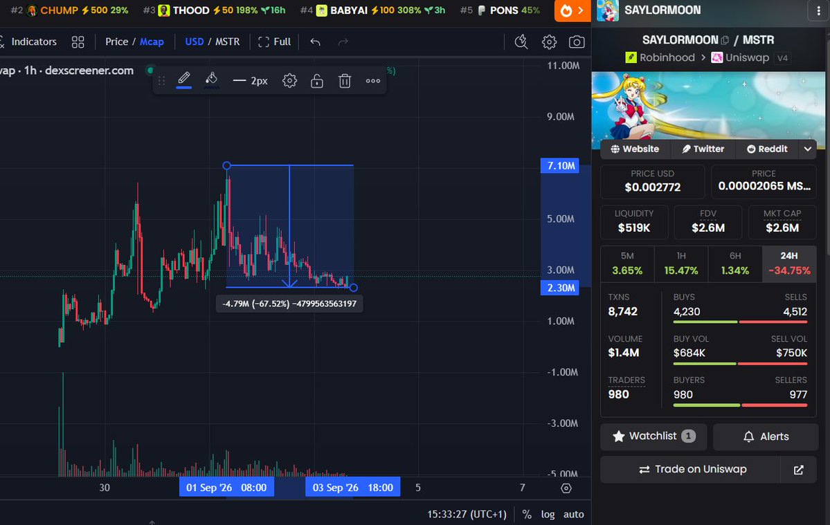Click the MKT CAP $2.6M box

coord(782,221)
